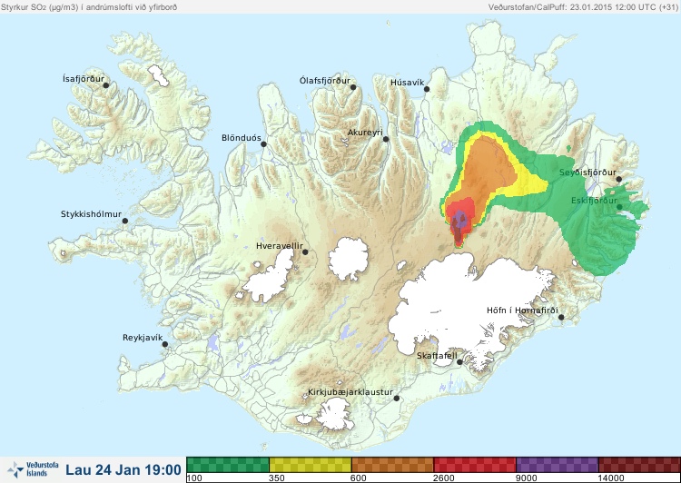Screen dimensions: 681x483
Task: Click the purple 9000 legend swatch
Action: [x=558, y=465]
